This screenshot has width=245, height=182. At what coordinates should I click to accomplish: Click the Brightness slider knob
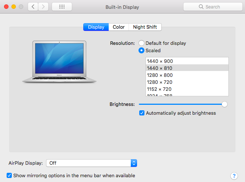pos(224,104)
